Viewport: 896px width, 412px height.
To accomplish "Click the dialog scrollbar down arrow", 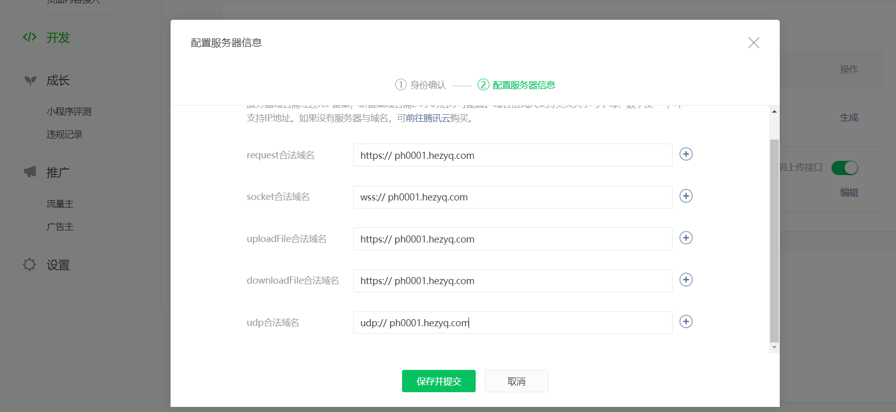I will [774, 348].
